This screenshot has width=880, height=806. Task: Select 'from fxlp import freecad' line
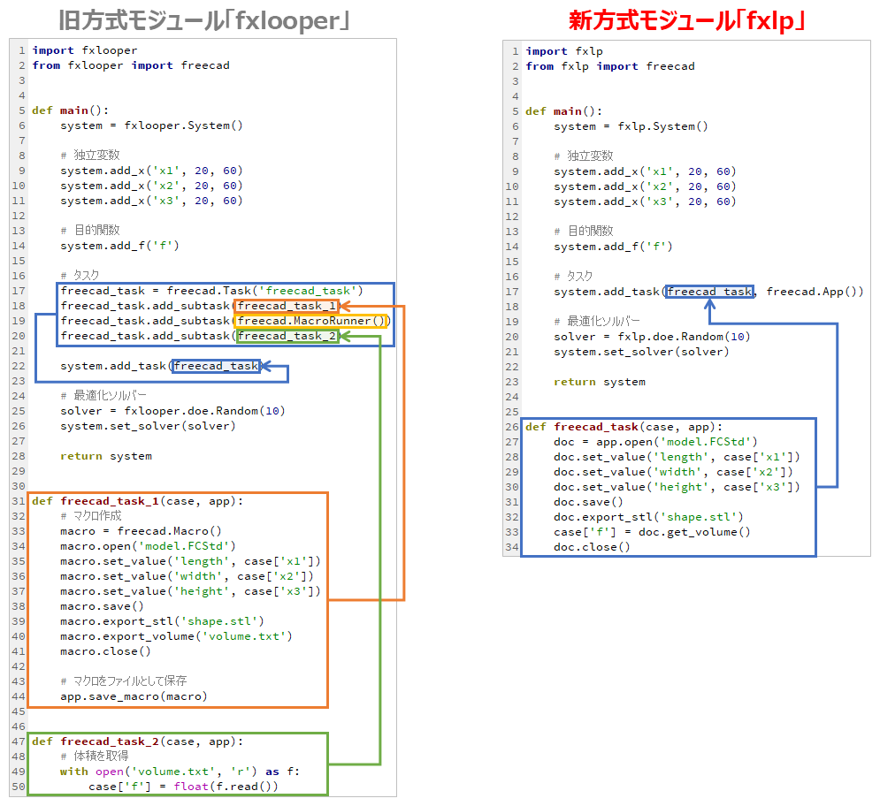pos(610,66)
